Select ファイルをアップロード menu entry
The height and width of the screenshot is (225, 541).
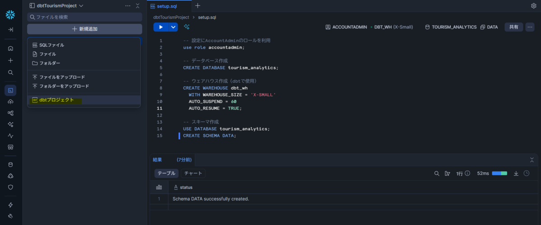(84, 77)
